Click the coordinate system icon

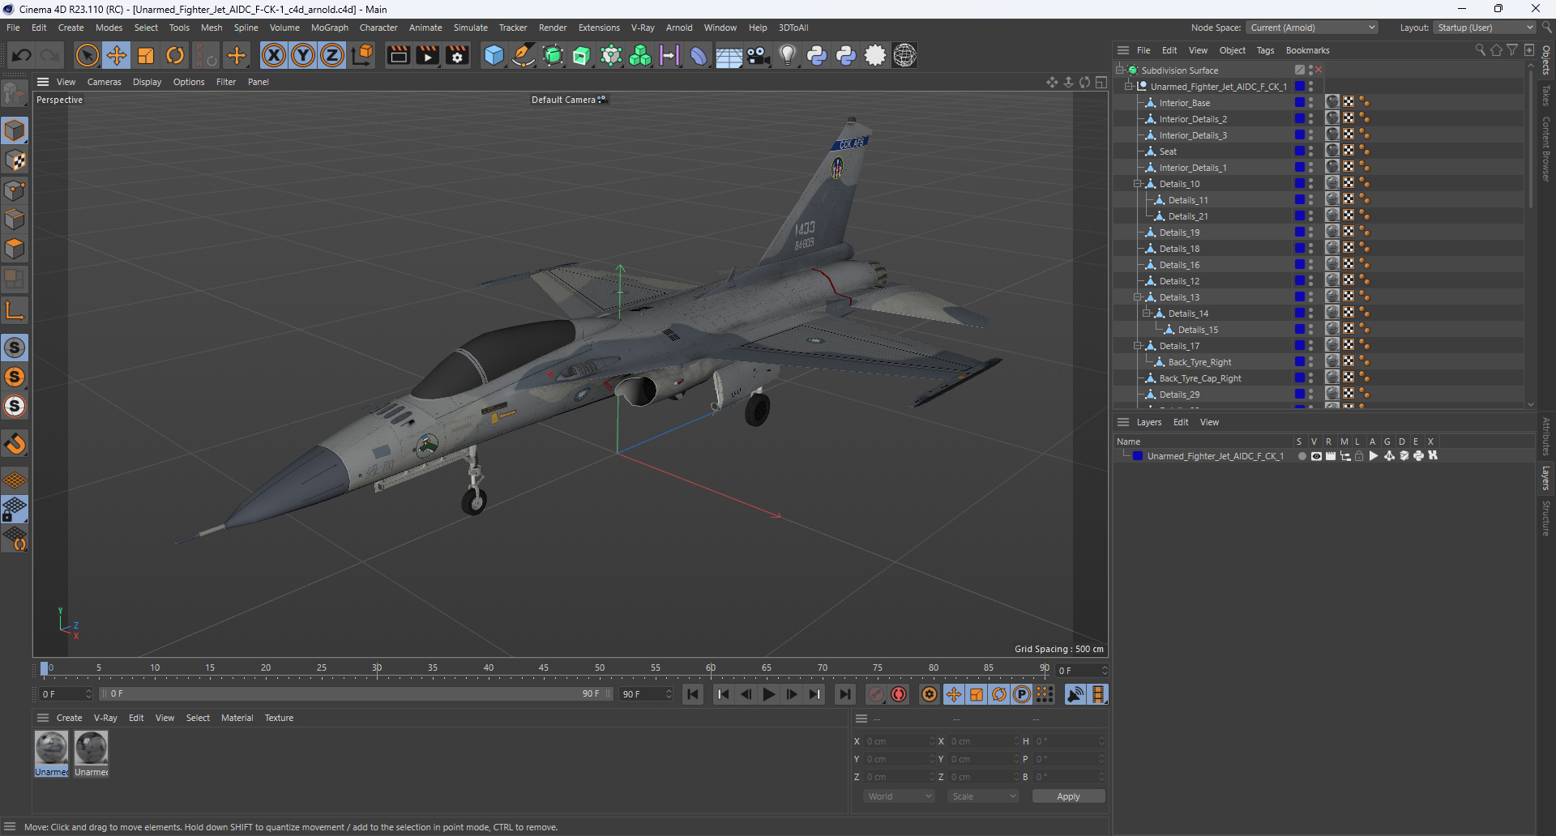(363, 55)
